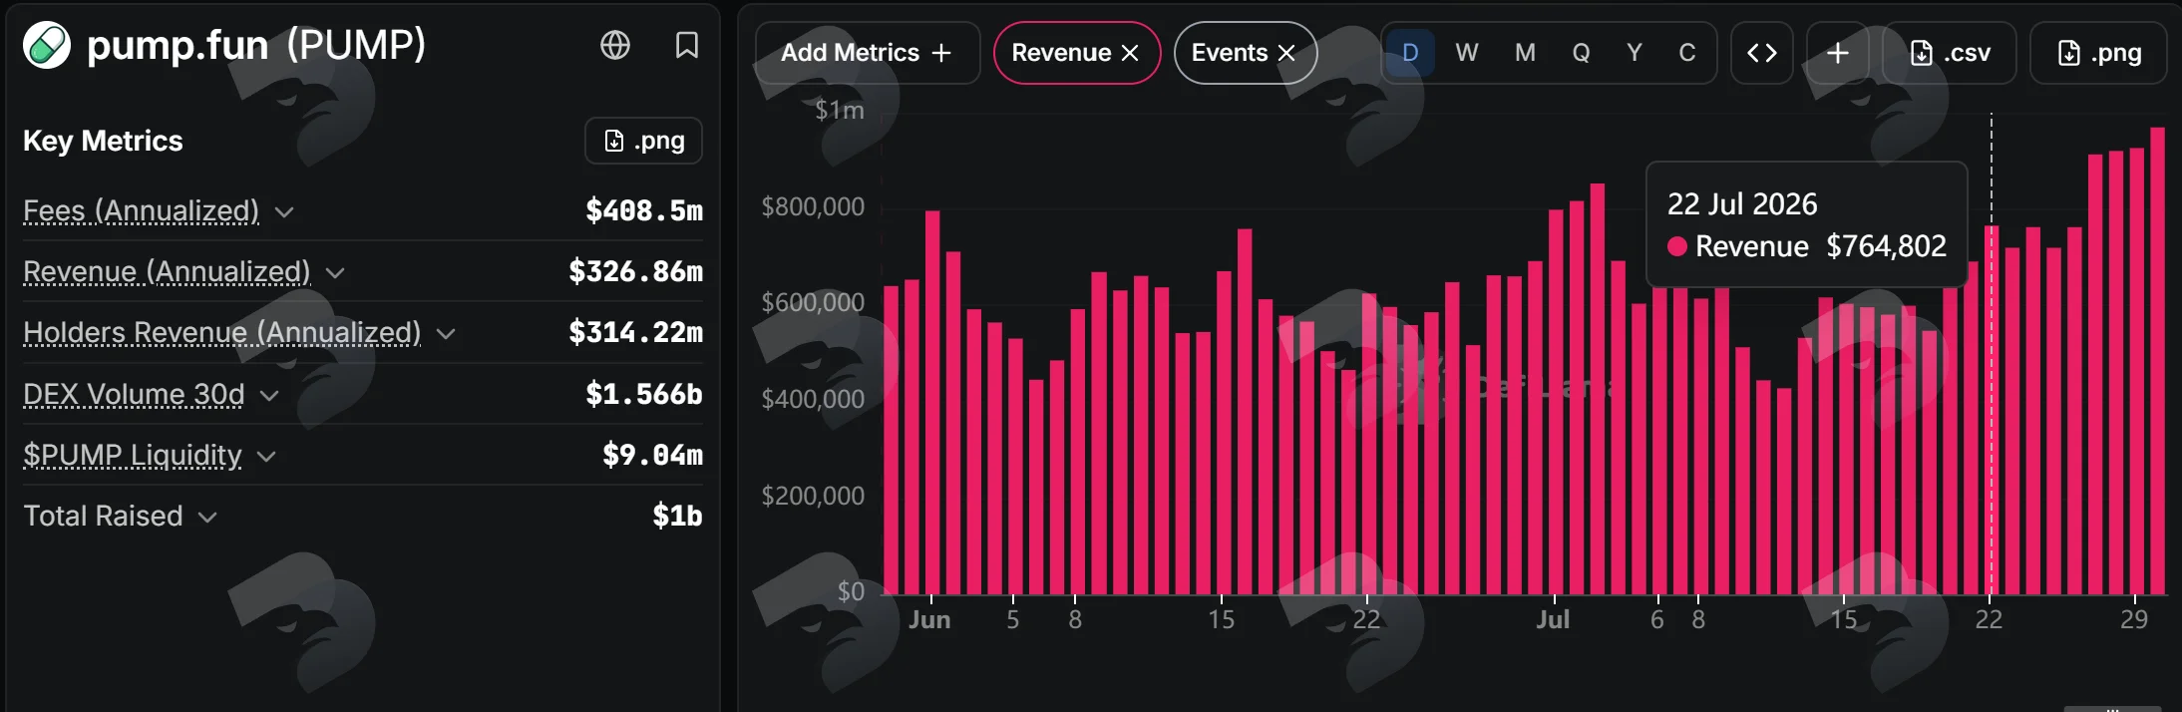This screenshot has width=2182, height=712.
Task: Open the website globe icon
Action: [x=615, y=45]
